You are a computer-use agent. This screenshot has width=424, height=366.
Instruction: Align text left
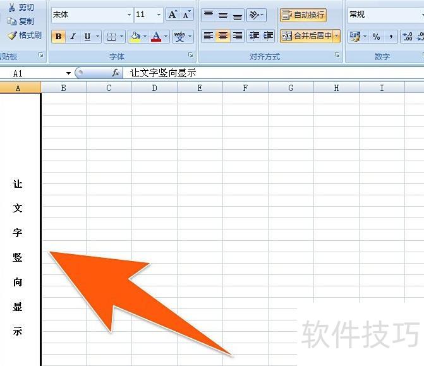point(209,35)
